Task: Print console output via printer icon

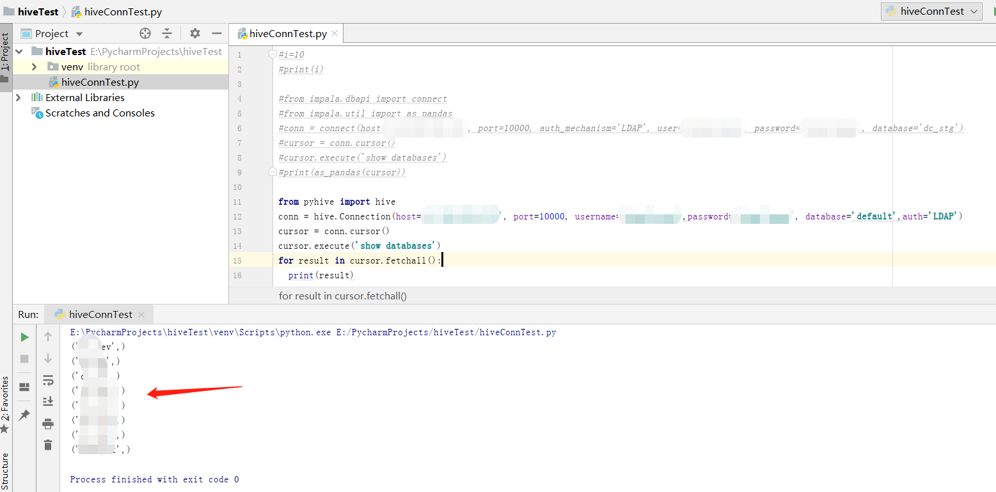Action: pos(47,423)
